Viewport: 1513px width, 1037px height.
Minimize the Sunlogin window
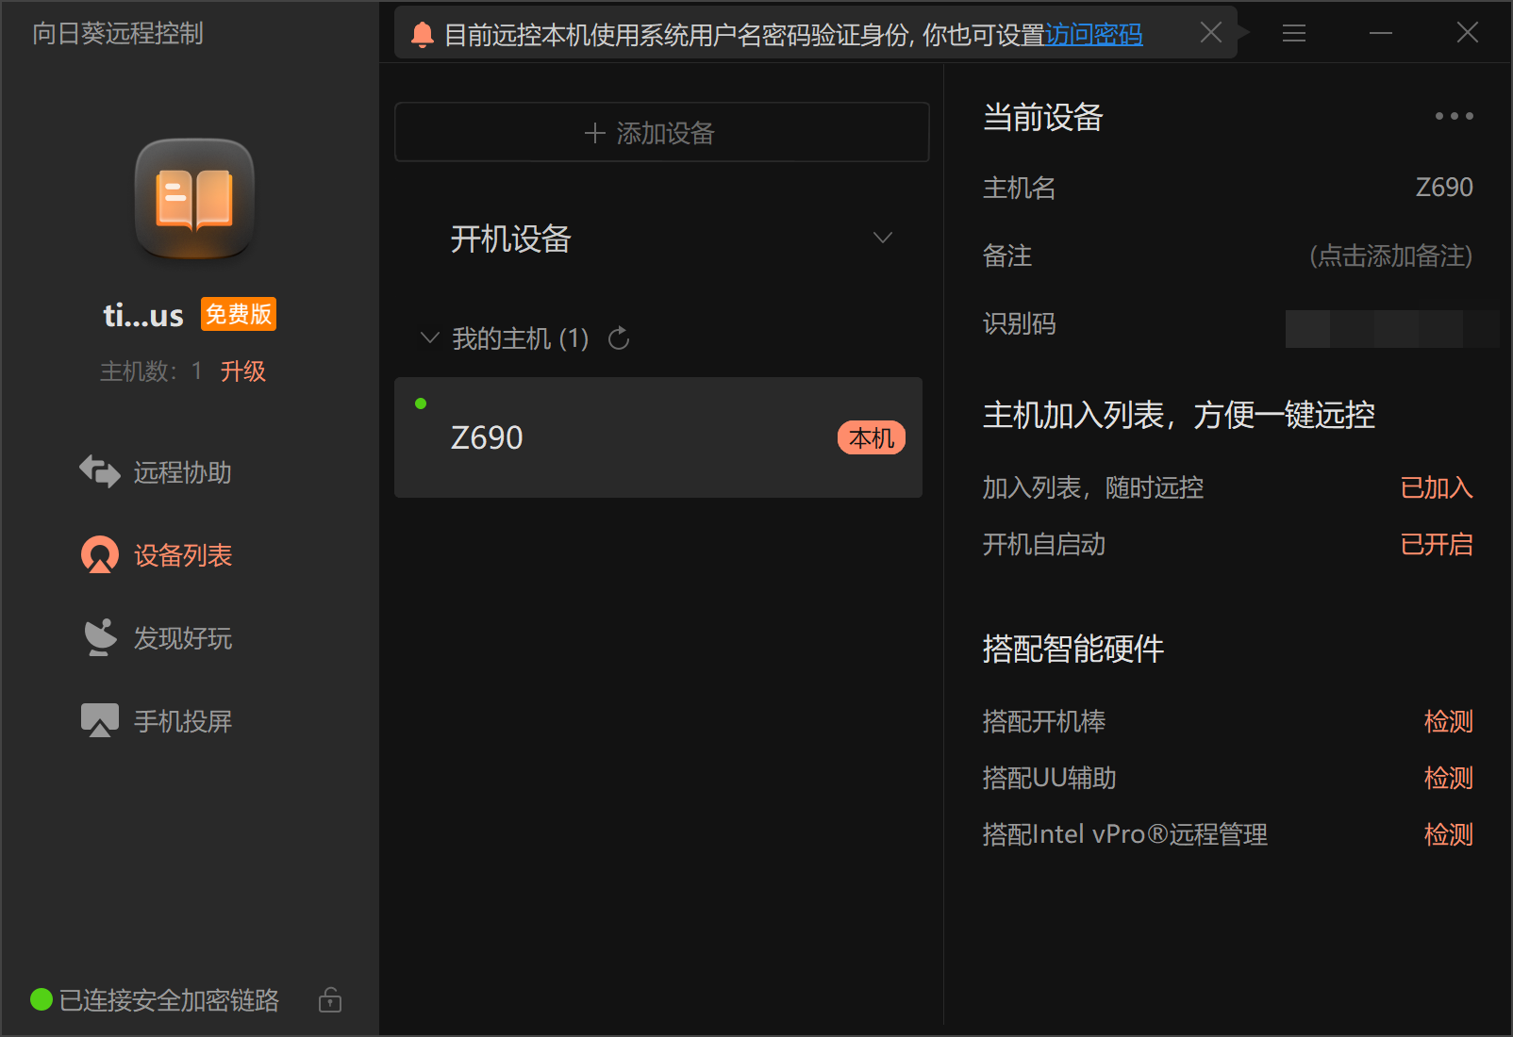tap(1381, 33)
